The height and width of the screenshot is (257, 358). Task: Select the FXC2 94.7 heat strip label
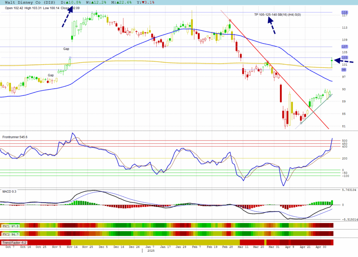coord(10,234)
